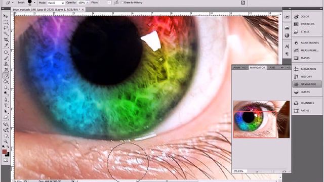Select the History Brush tool
324x182 pixels.
coord(6,70)
